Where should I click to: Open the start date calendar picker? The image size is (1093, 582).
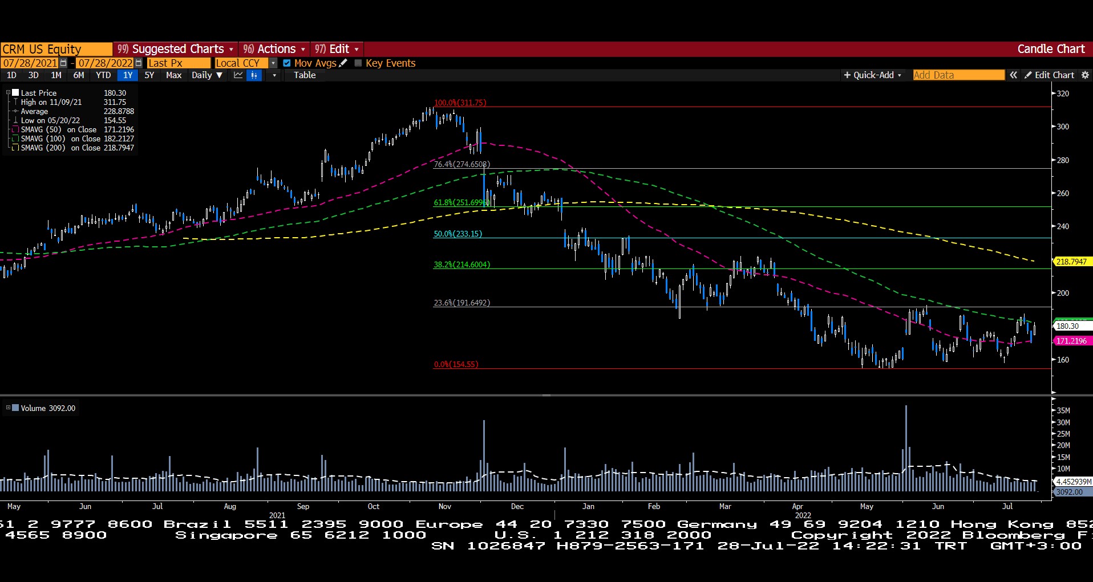[63, 63]
